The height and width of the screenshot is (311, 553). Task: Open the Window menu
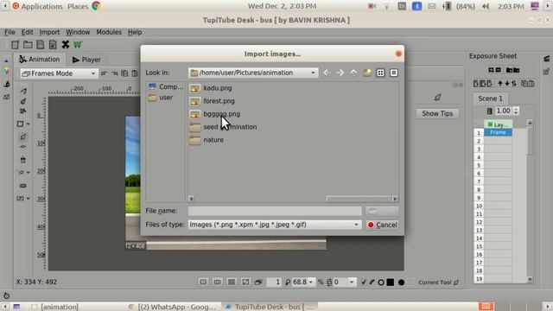78,32
